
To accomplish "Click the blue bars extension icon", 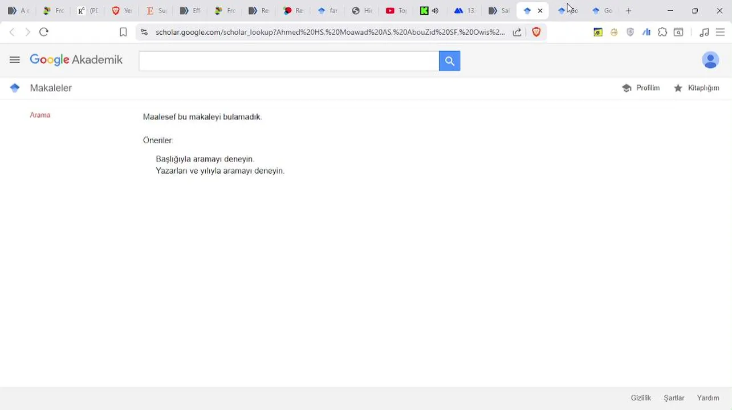I will click(x=646, y=32).
